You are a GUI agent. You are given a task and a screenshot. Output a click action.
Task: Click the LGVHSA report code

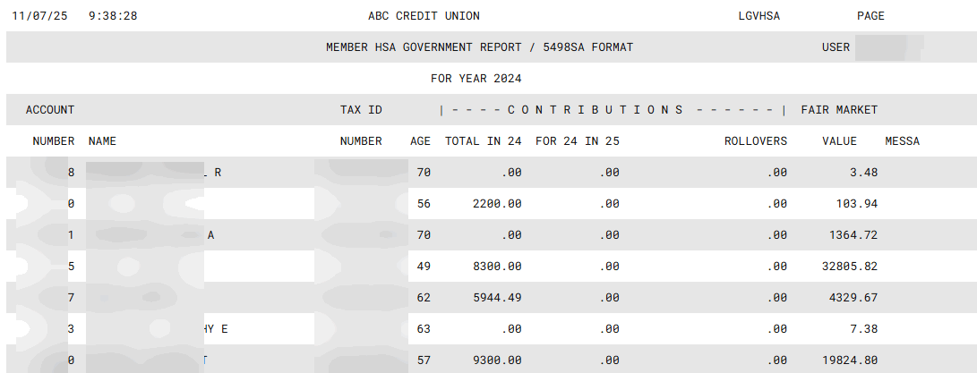[x=759, y=16]
